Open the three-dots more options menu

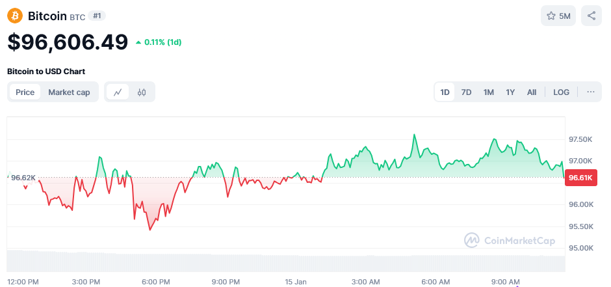point(591,92)
